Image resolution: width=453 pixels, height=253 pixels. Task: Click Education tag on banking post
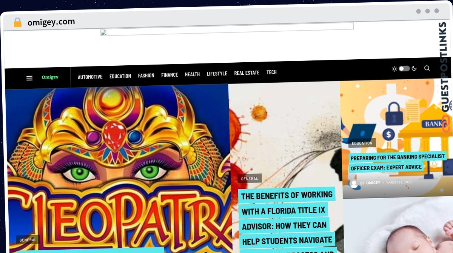pos(362,143)
